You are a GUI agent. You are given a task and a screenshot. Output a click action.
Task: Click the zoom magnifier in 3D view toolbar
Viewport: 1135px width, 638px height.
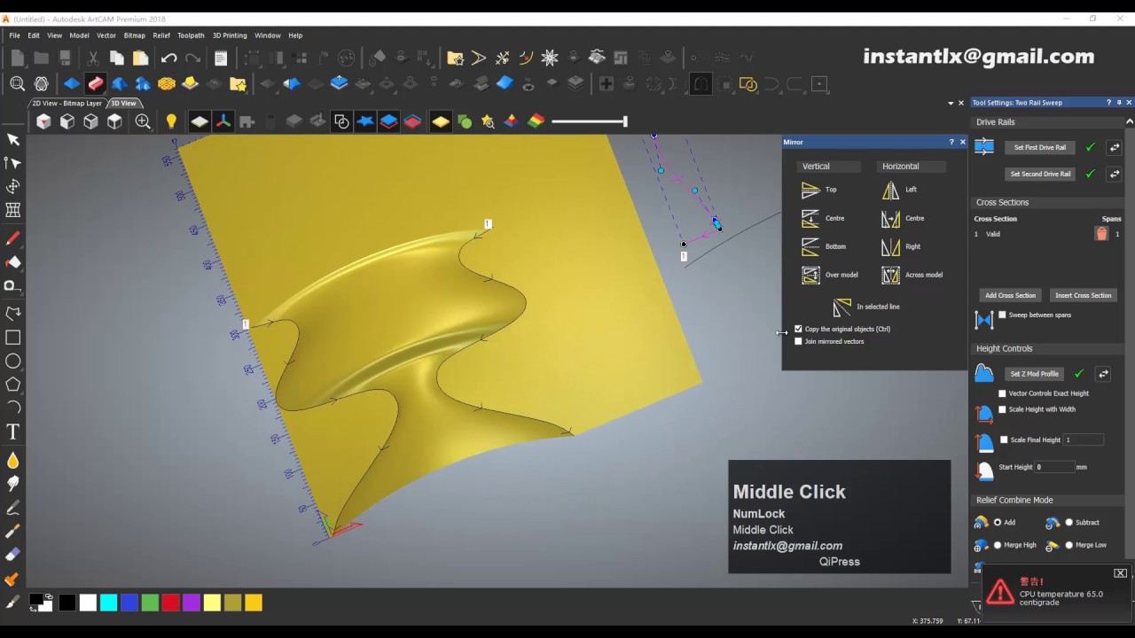143,121
